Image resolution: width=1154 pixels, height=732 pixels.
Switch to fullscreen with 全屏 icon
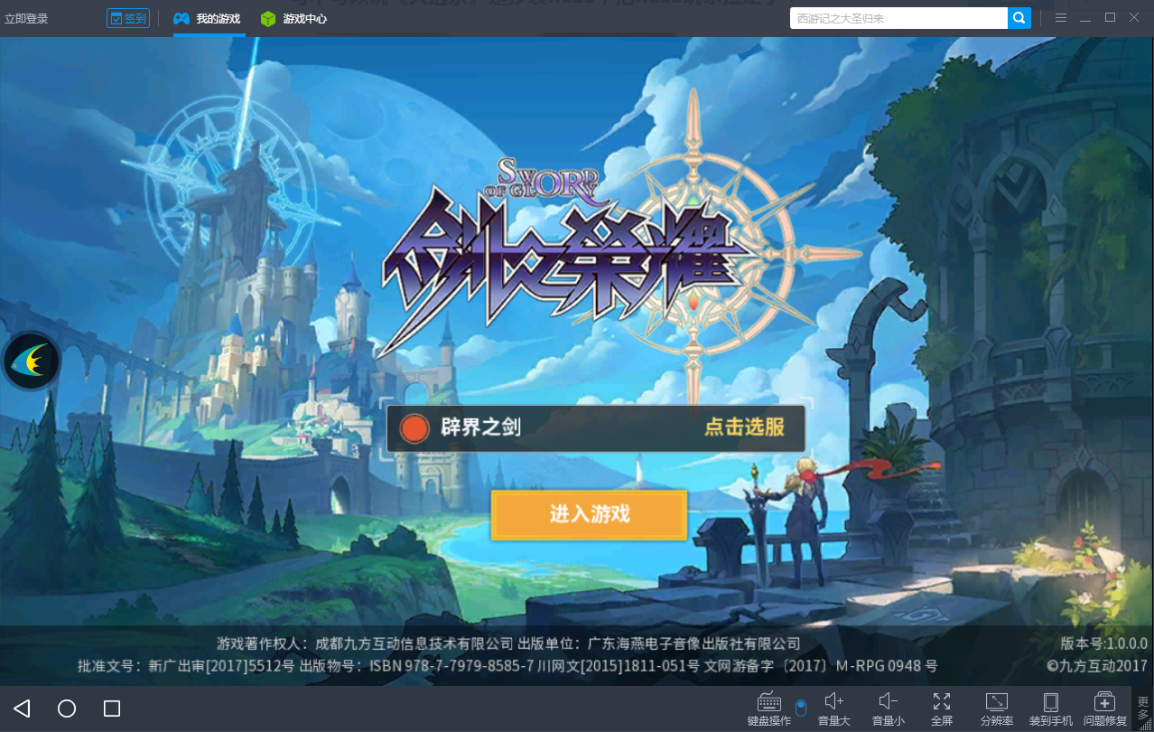[942, 709]
